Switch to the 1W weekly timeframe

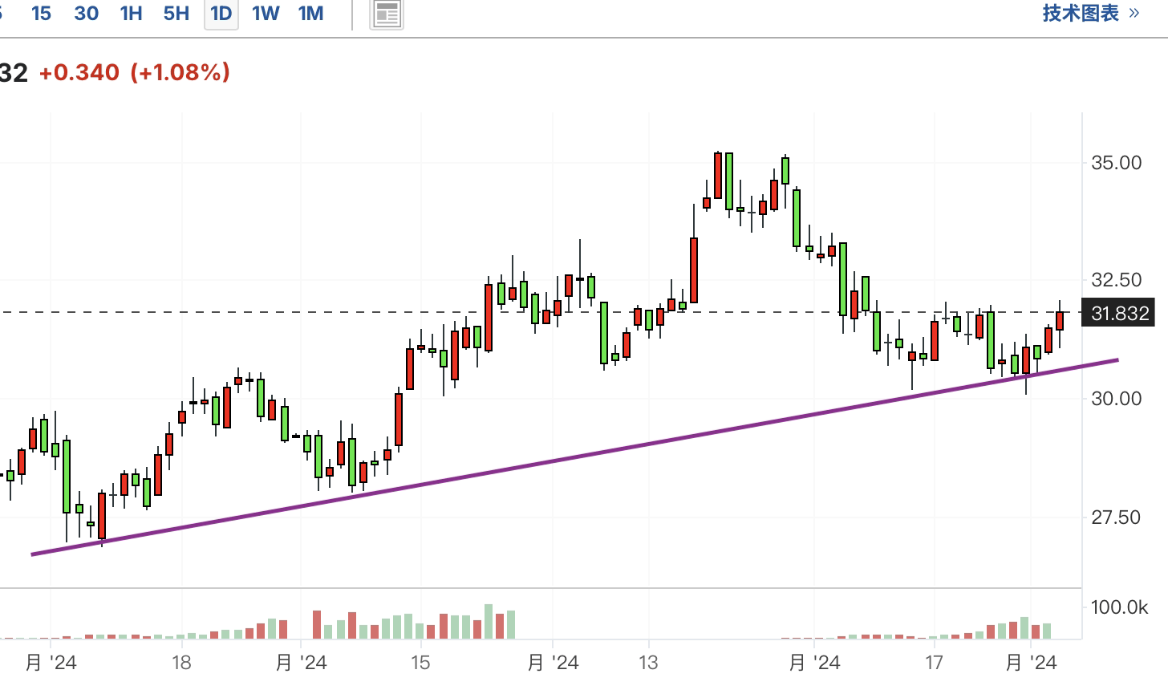click(266, 14)
